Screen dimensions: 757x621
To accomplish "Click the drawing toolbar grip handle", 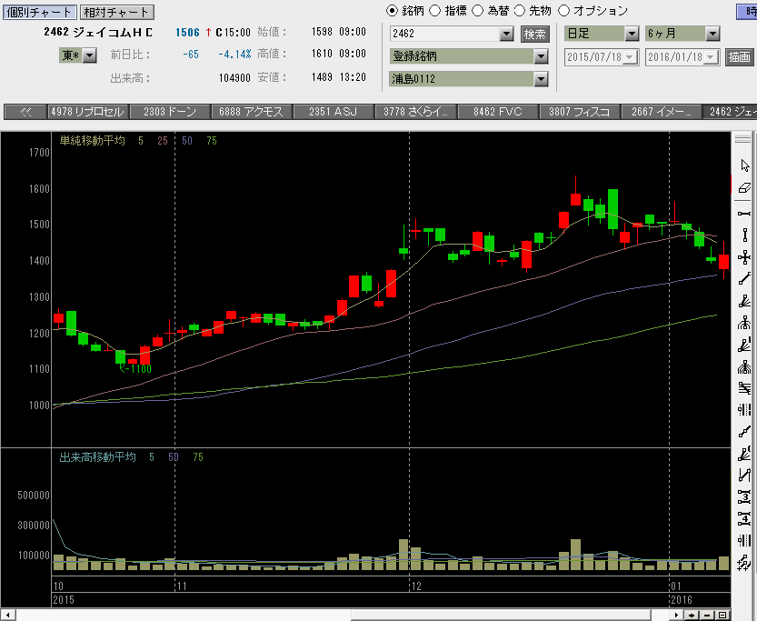I will pos(742,139).
